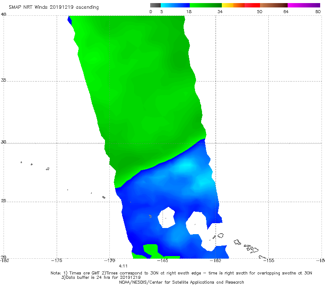Click the swath time label 4:11
Viewport: 325px width, 285px height.
(x=123, y=266)
